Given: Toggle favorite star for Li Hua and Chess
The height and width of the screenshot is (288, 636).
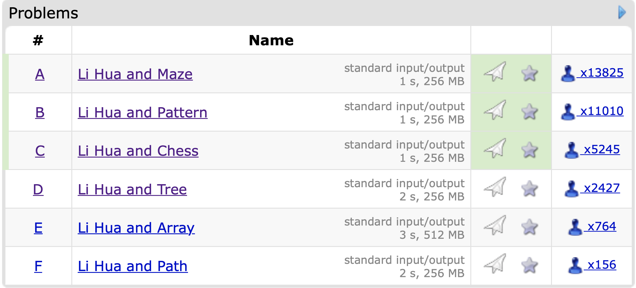Looking at the screenshot, I should pos(530,150).
